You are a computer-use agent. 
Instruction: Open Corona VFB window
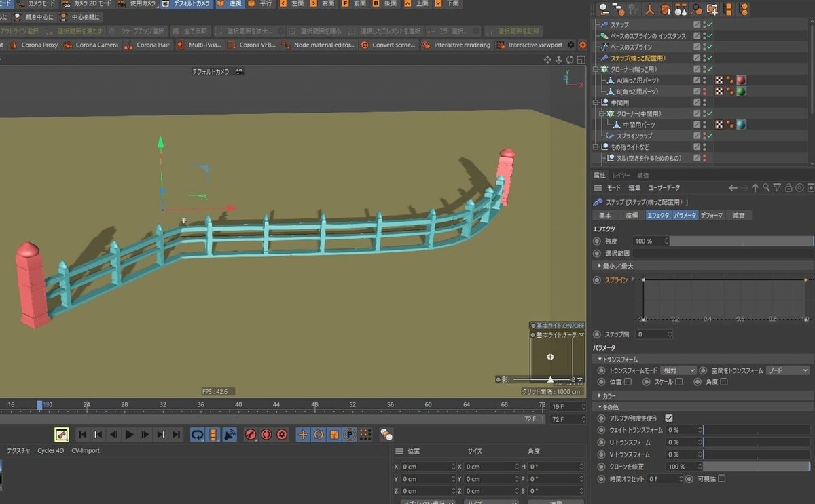[x=251, y=45]
